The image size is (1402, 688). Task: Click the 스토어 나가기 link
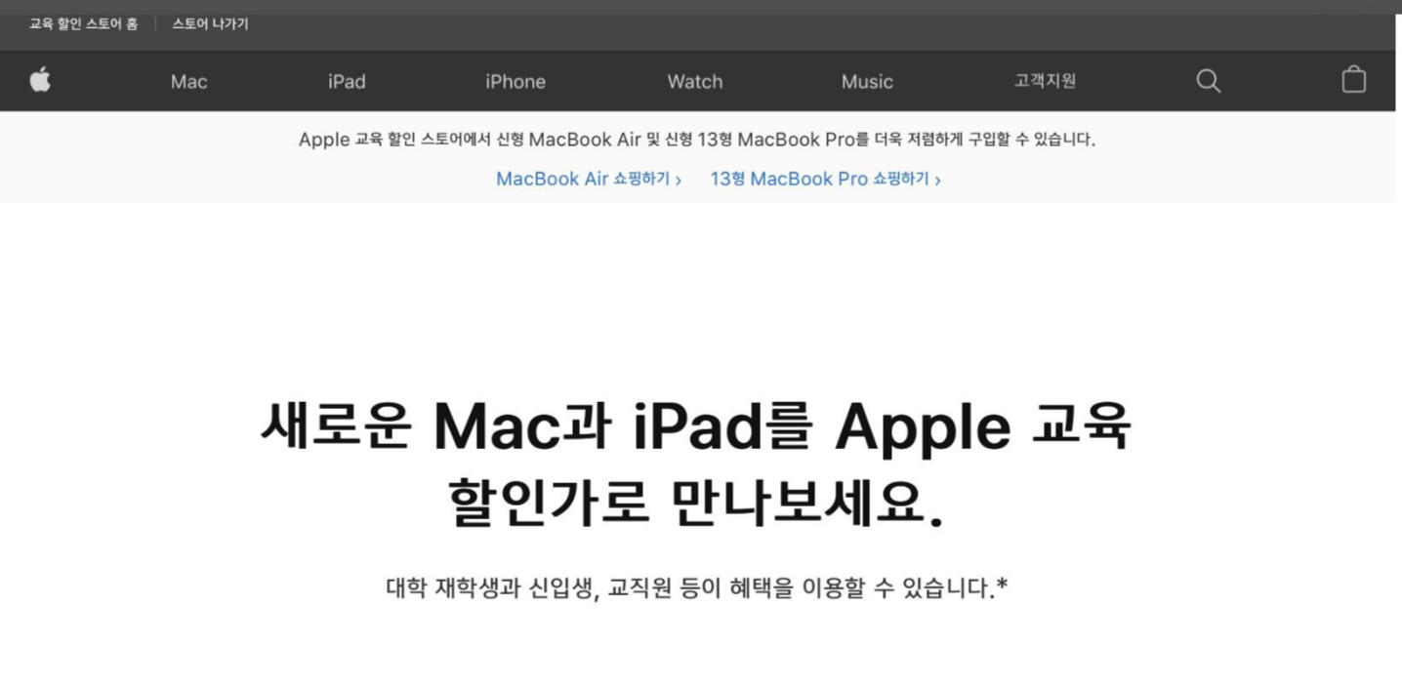(x=210, y=23)
